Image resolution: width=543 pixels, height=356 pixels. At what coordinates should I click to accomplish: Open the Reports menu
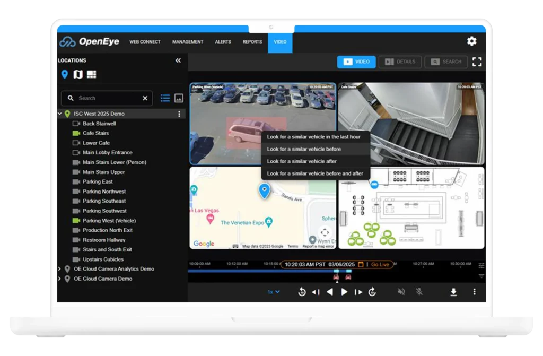pyautogui.click(x=252, y=41)
